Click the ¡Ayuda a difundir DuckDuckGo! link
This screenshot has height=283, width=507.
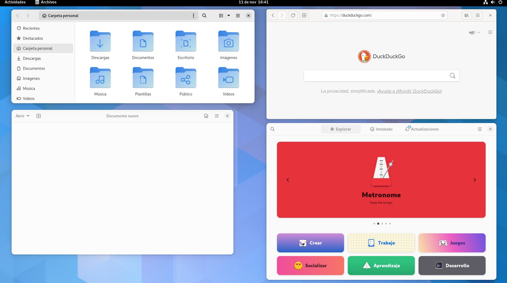click(409, 91)
